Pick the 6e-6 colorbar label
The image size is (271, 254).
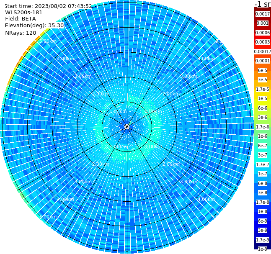[x=263, y=108]
